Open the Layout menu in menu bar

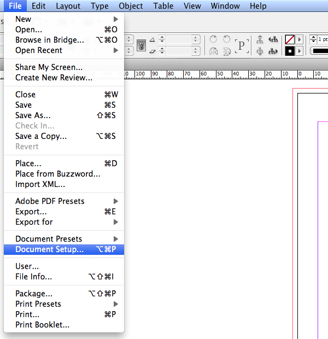pos(68,6)
